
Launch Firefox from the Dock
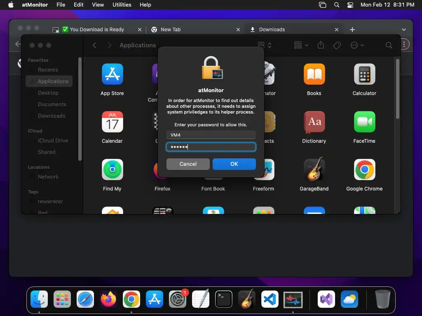click(x=108, y=299)
